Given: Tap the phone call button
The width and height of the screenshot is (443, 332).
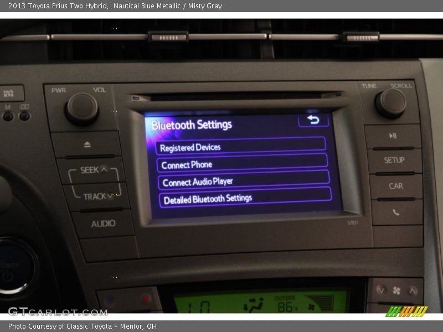Looking at the screenshot, I should 396,212.
